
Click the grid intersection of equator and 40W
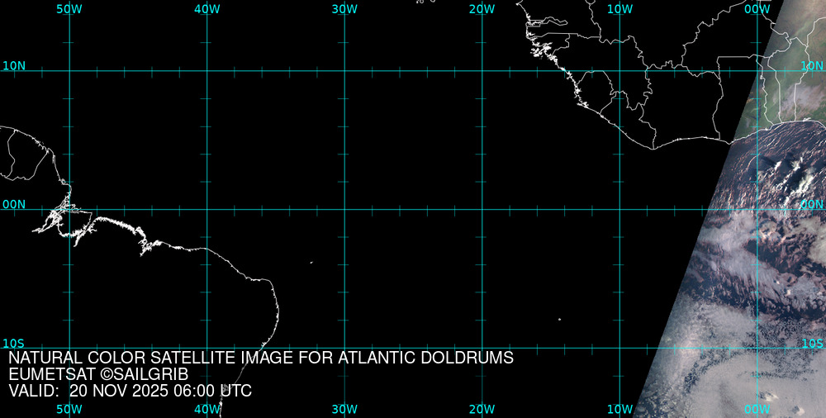coord(207,209)
